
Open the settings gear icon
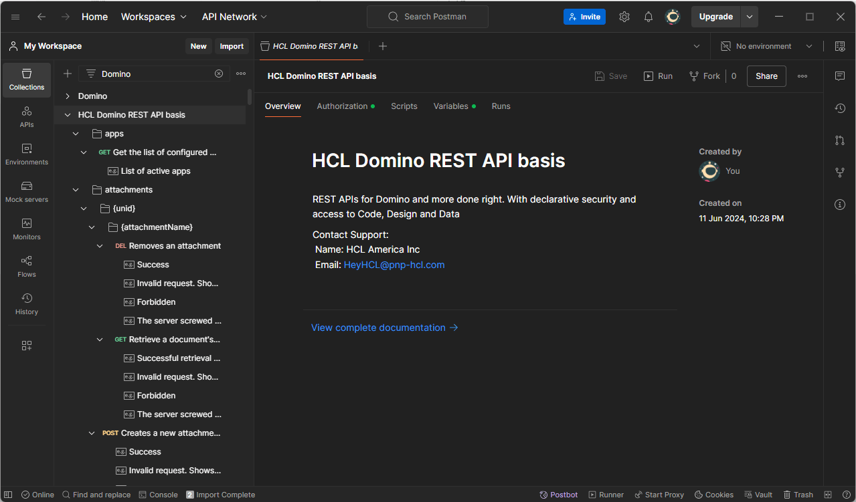pos(624,17)
